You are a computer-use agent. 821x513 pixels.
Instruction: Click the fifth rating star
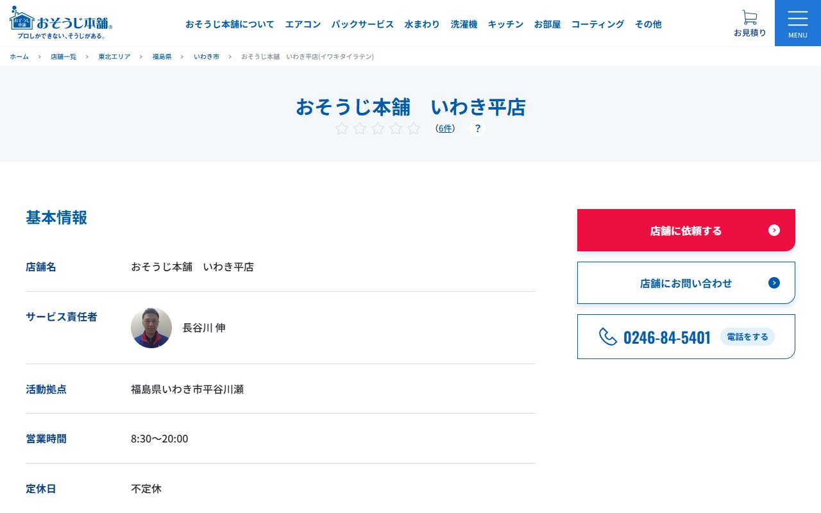414,128
